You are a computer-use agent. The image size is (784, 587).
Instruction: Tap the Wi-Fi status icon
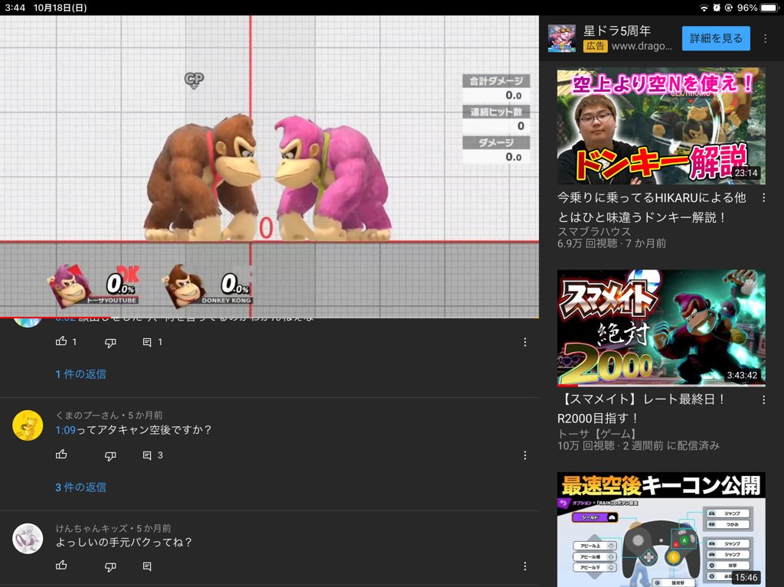coord(704,8)
